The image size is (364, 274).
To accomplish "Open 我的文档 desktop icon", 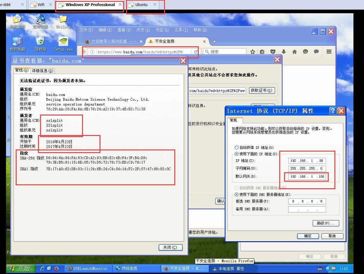I will [x=17, y=22].
